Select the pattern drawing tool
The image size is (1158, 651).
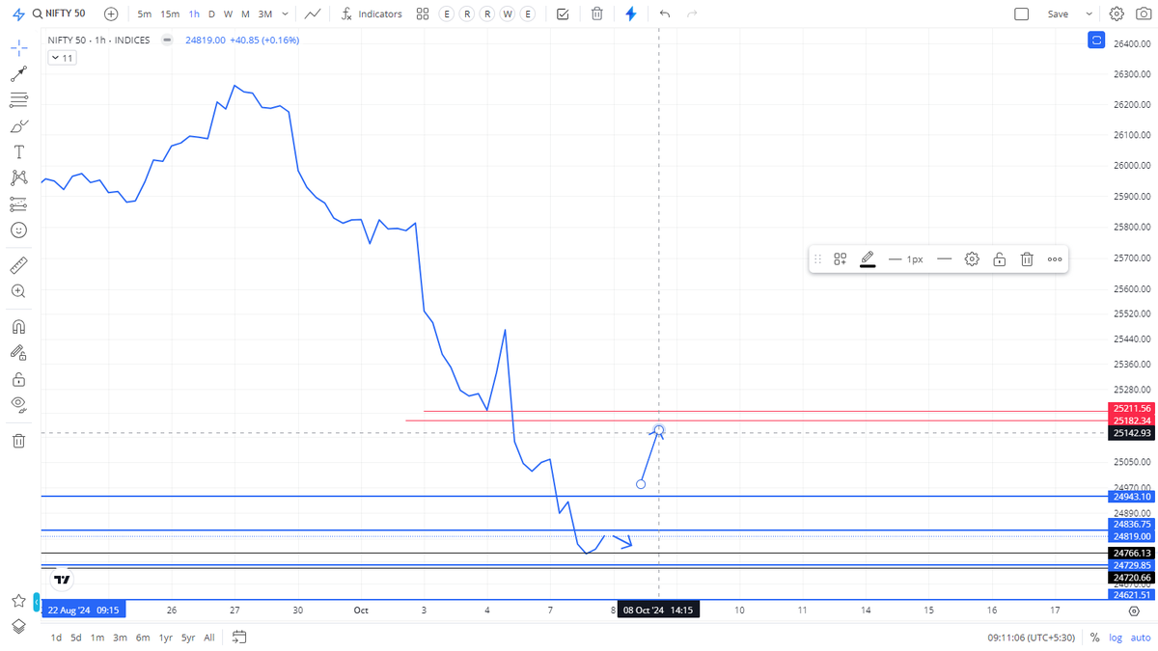[x=18, y=178]
